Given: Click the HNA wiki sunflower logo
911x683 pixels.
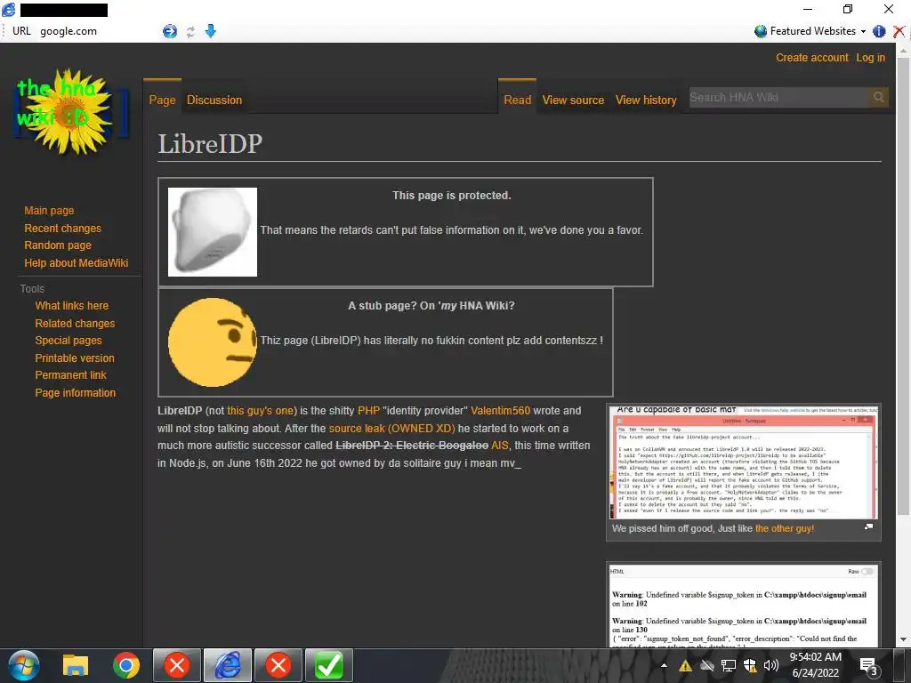Looking at the screenshot, I should coord(71,111).
